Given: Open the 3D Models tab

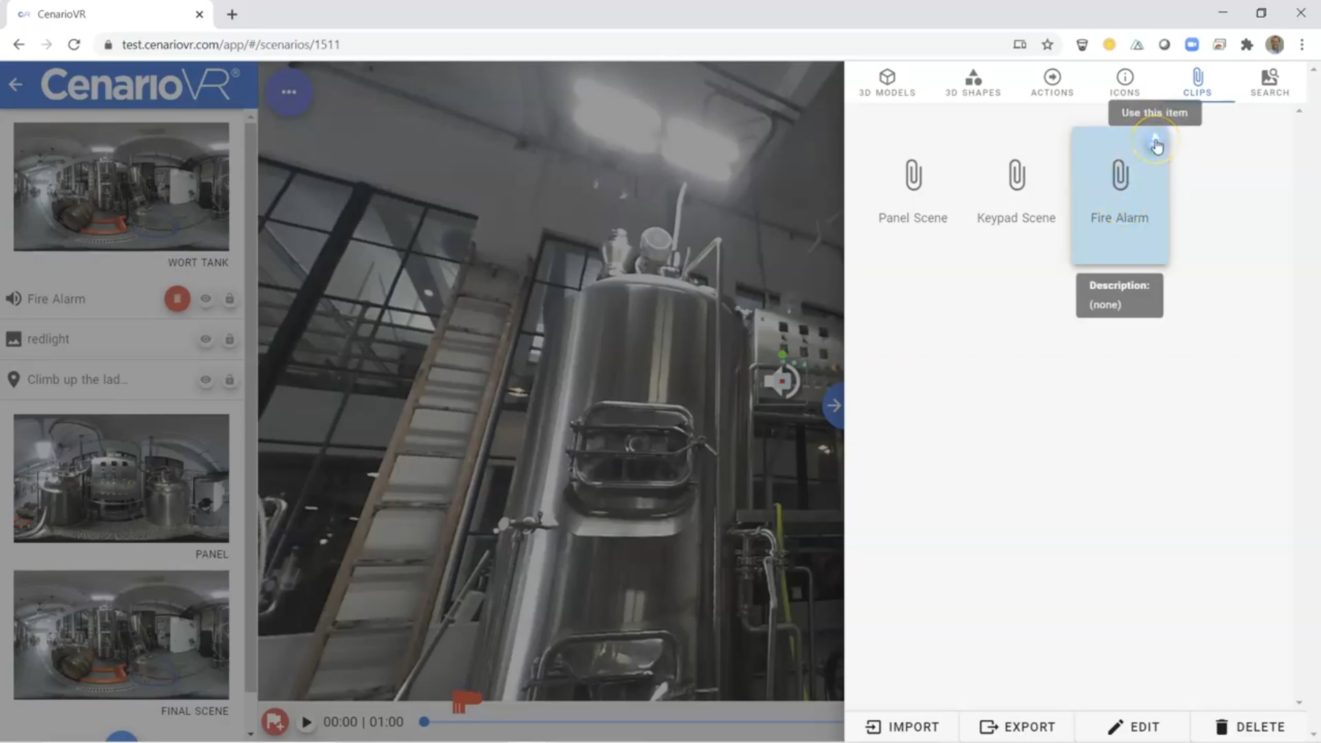Looking at the screenshot, I should [x=887, y=83].
